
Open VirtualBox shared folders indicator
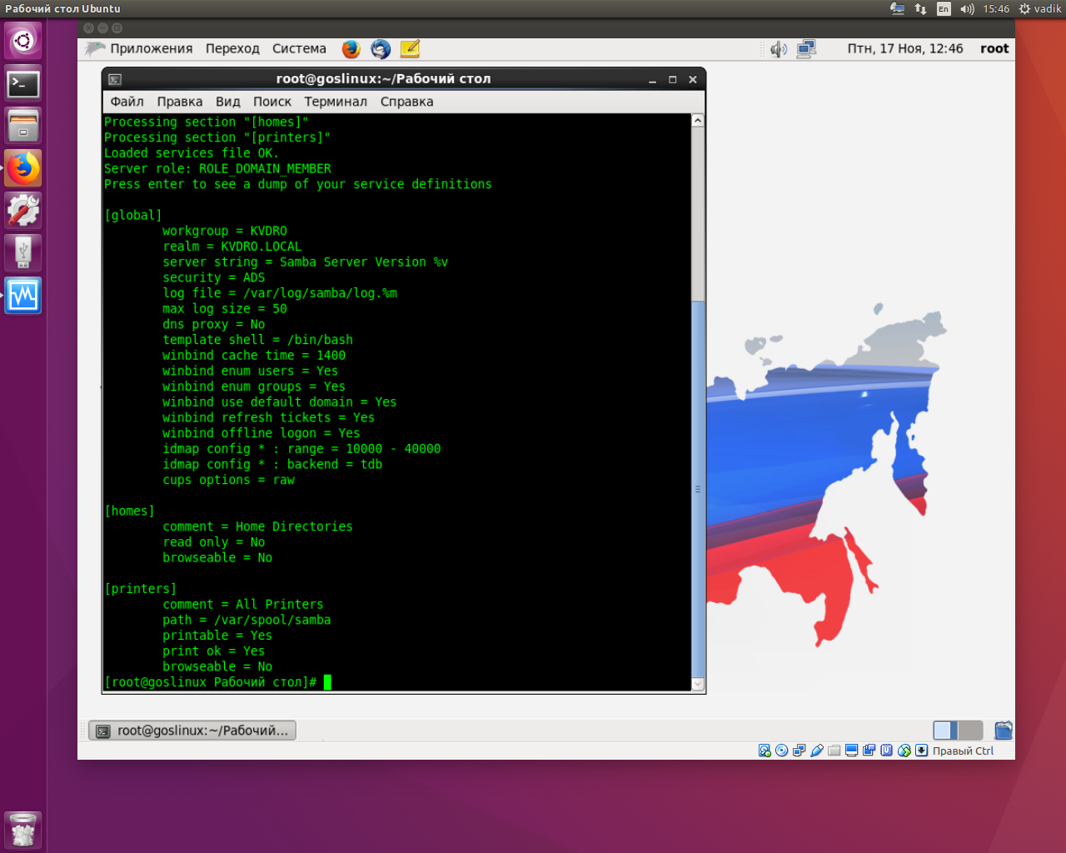tap(834, 751)
